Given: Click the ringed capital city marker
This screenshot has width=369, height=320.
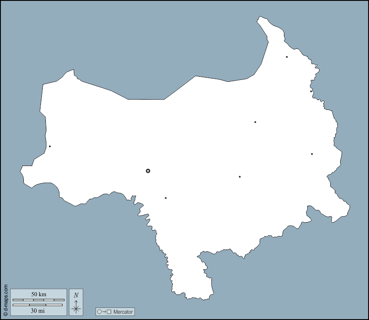Looking at the screenshot, I should 148,171.
